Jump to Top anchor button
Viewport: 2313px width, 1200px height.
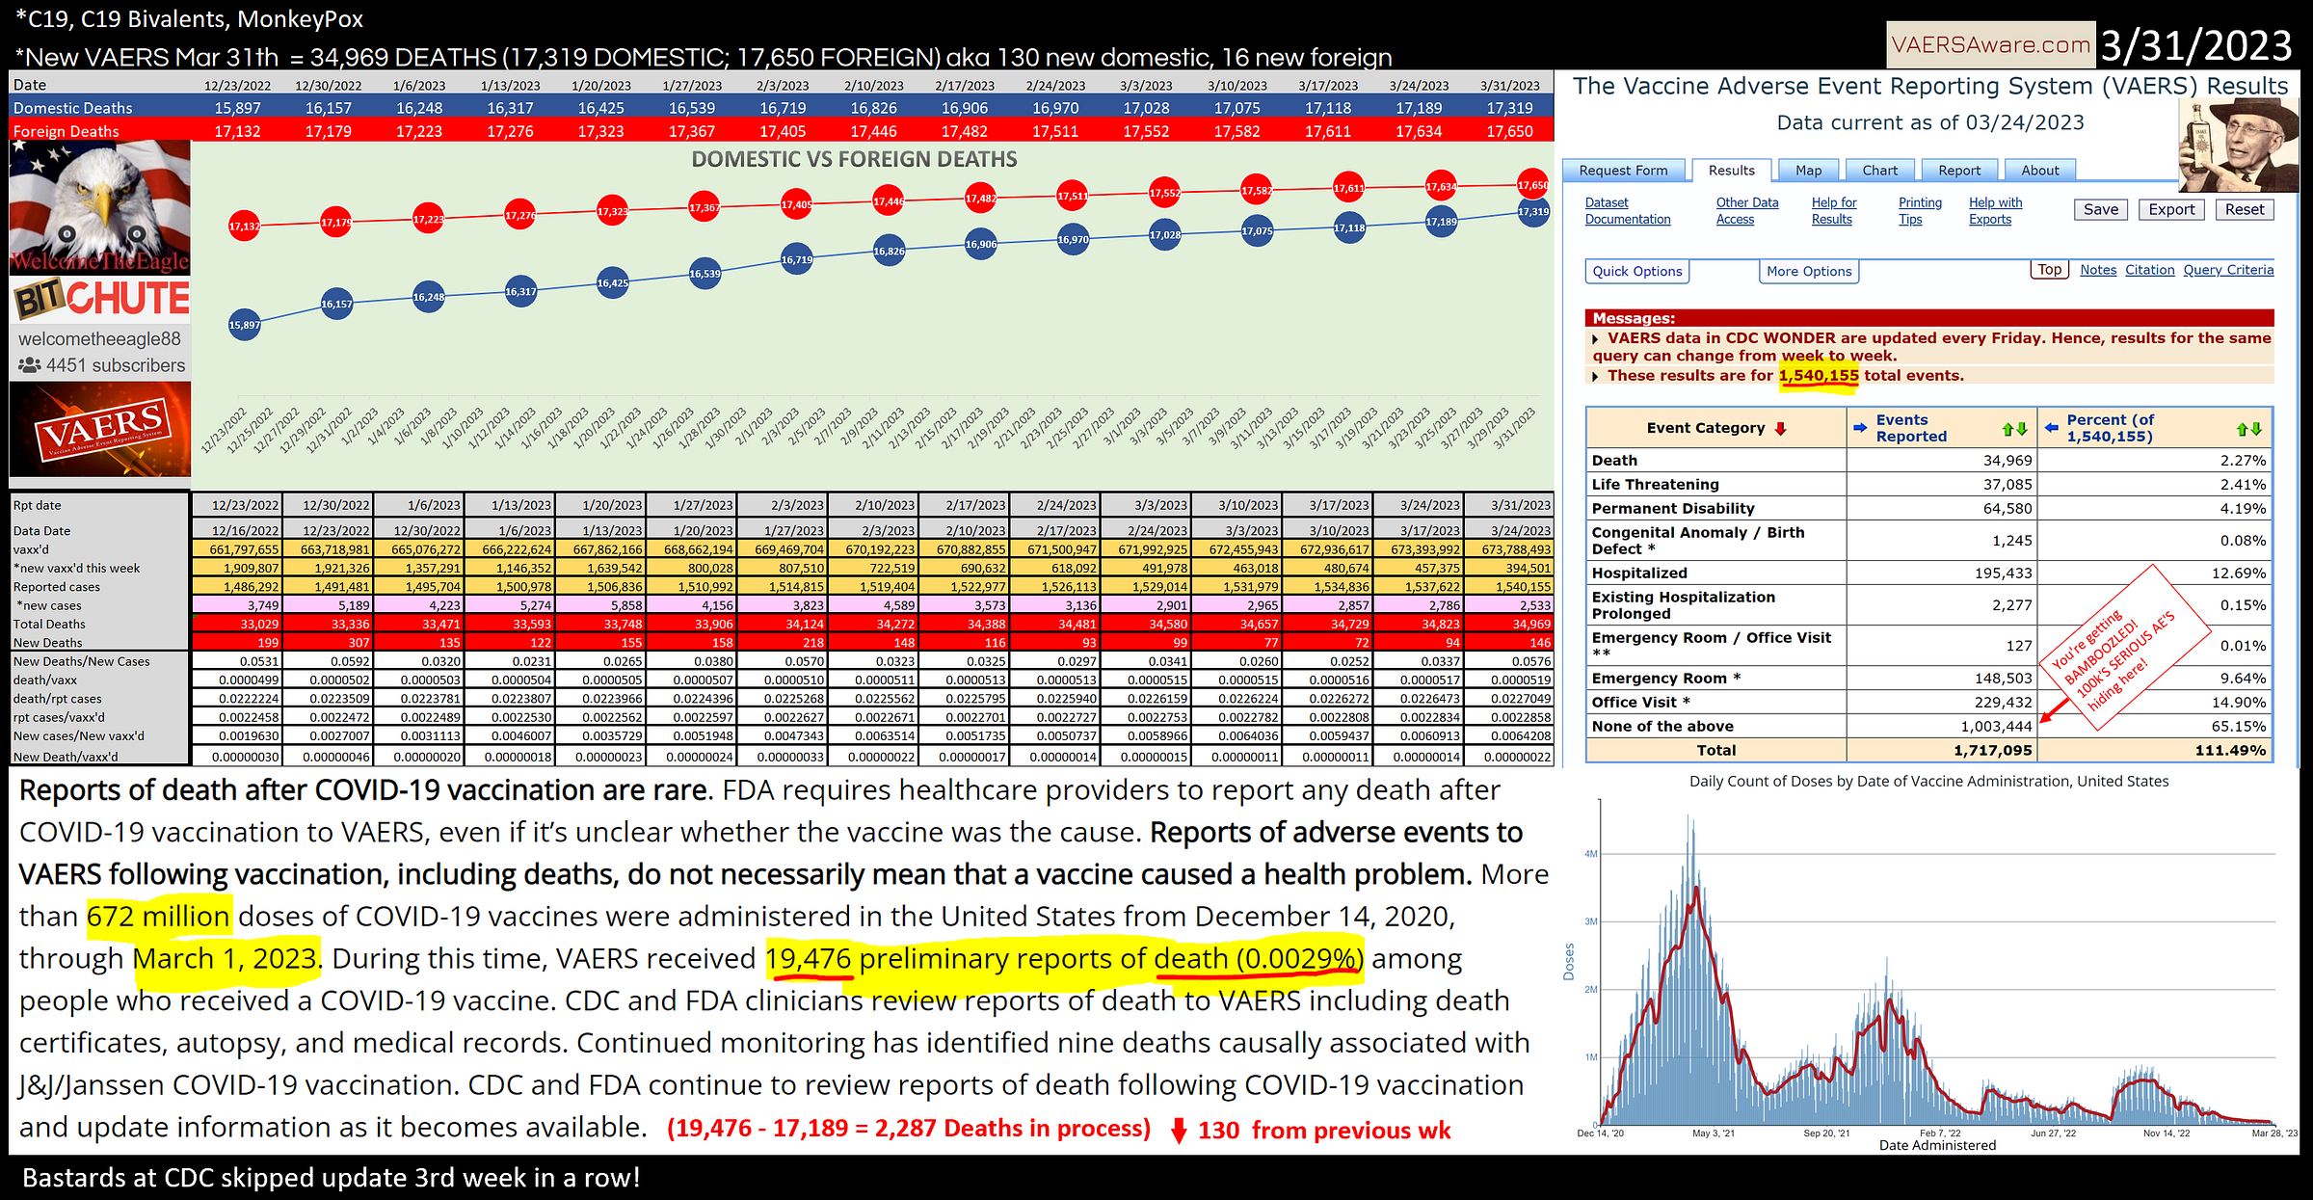click(2050, 270)
